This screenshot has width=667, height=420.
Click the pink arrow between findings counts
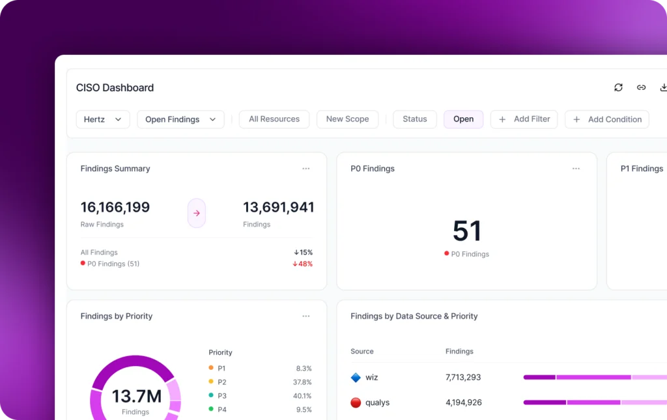[197, 213]
